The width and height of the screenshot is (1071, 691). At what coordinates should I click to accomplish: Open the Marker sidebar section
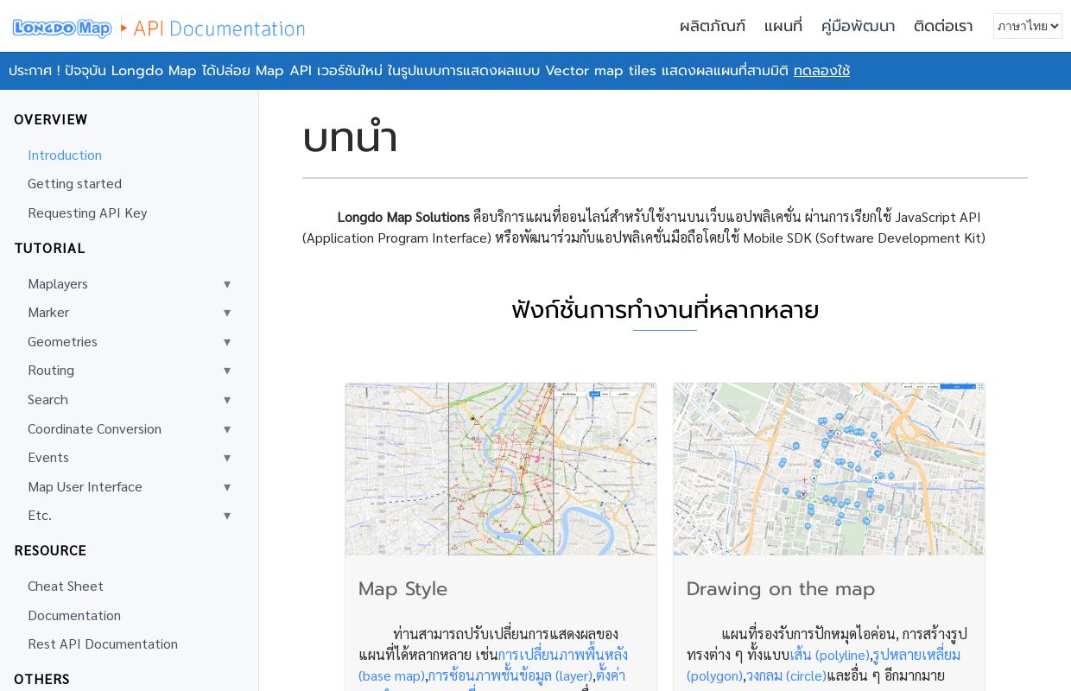click(48, 313)
